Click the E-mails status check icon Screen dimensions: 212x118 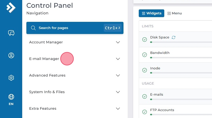coord(145,96)
